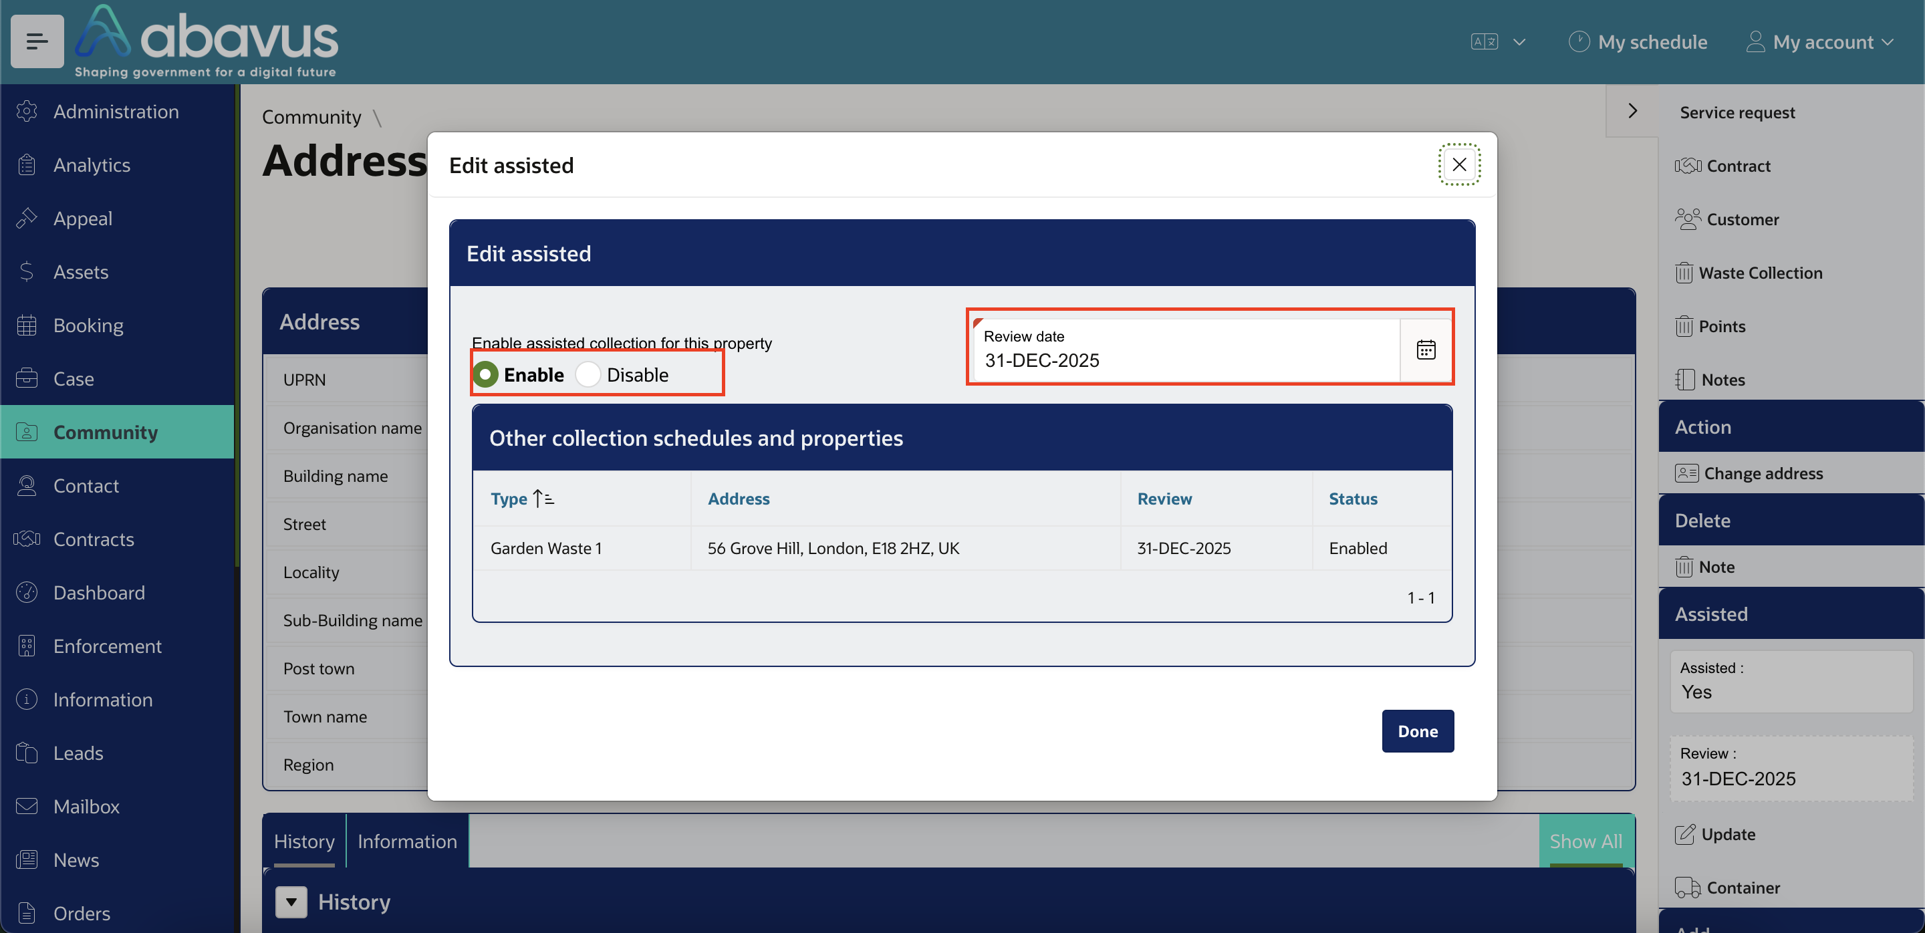The height and width of the screenshot is (933, 1925).
Task: Open Contract in right panel
Action: 1722,165
